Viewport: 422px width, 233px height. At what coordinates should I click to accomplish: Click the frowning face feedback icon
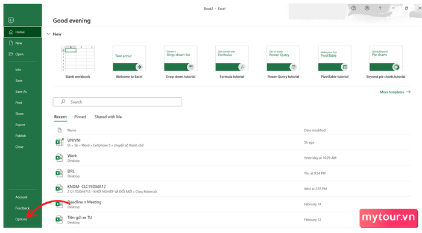pos(367,8)
